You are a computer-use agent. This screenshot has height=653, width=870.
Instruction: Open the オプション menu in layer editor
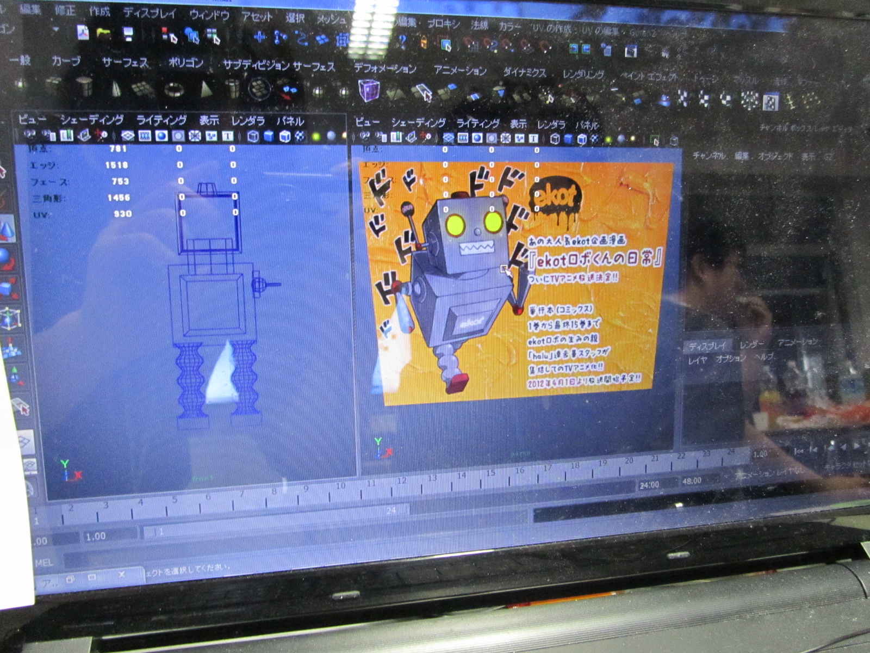click(730, 358)
